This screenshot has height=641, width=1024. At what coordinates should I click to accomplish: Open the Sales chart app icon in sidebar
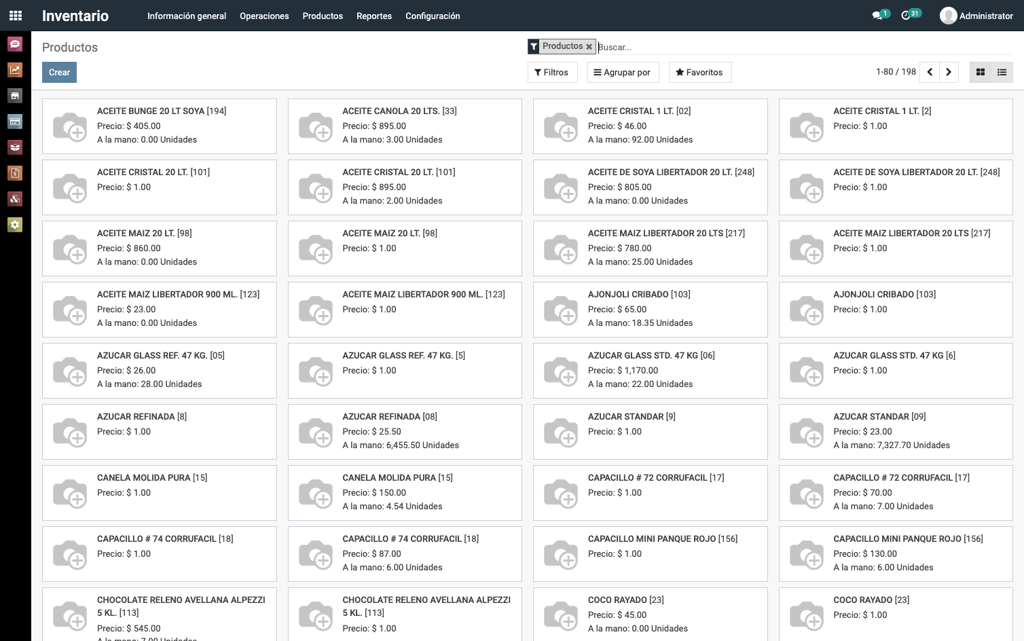(15, 70)
